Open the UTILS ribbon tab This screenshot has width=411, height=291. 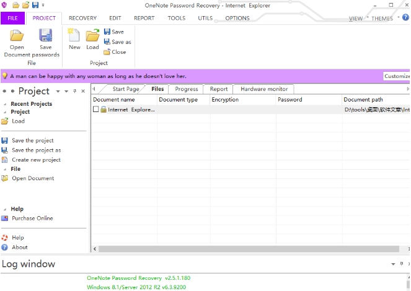click(205, 18)
